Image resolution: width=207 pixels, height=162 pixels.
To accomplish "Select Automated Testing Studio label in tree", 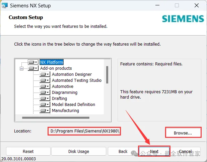I will coord(76,80).
